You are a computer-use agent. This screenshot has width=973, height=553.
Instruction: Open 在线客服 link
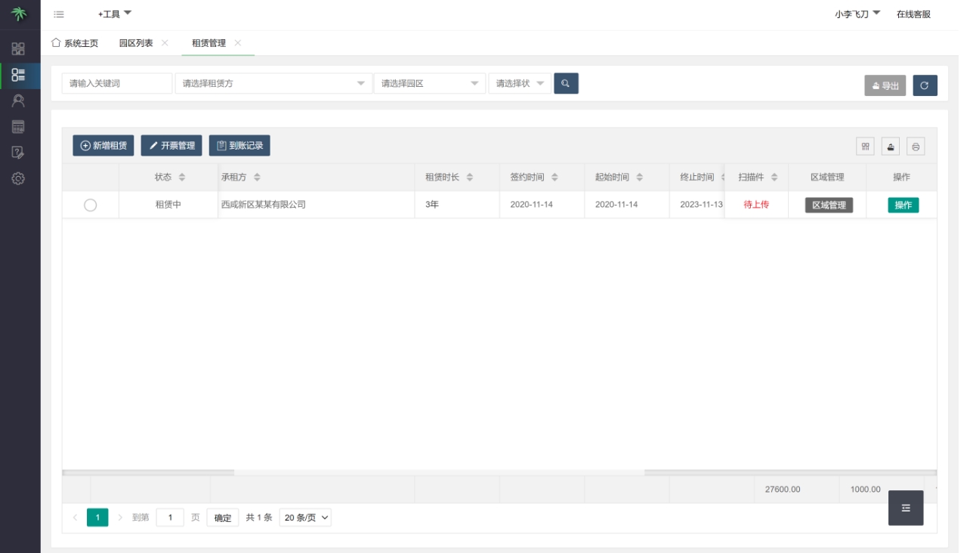pyautogui.click(x=913, y=14)
